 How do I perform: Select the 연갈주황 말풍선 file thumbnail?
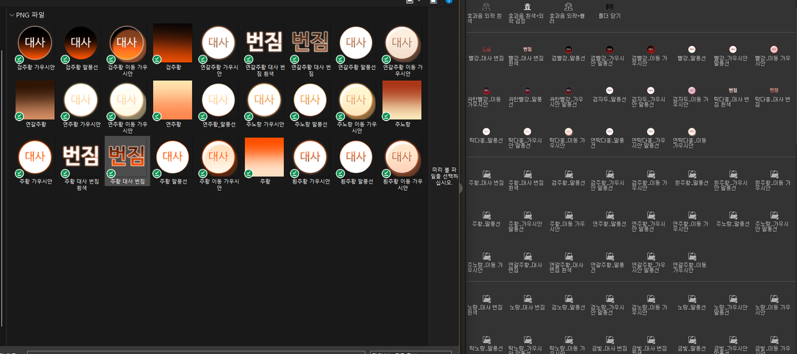click(355, 43)
